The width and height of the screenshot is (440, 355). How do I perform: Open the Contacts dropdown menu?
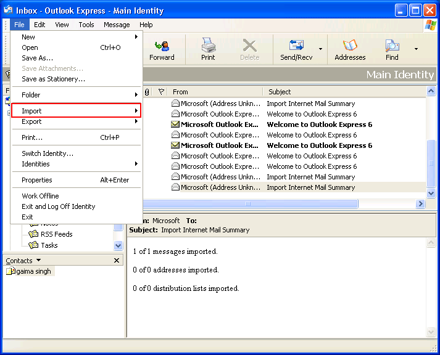pyautogui.click(x=39, y=260)
